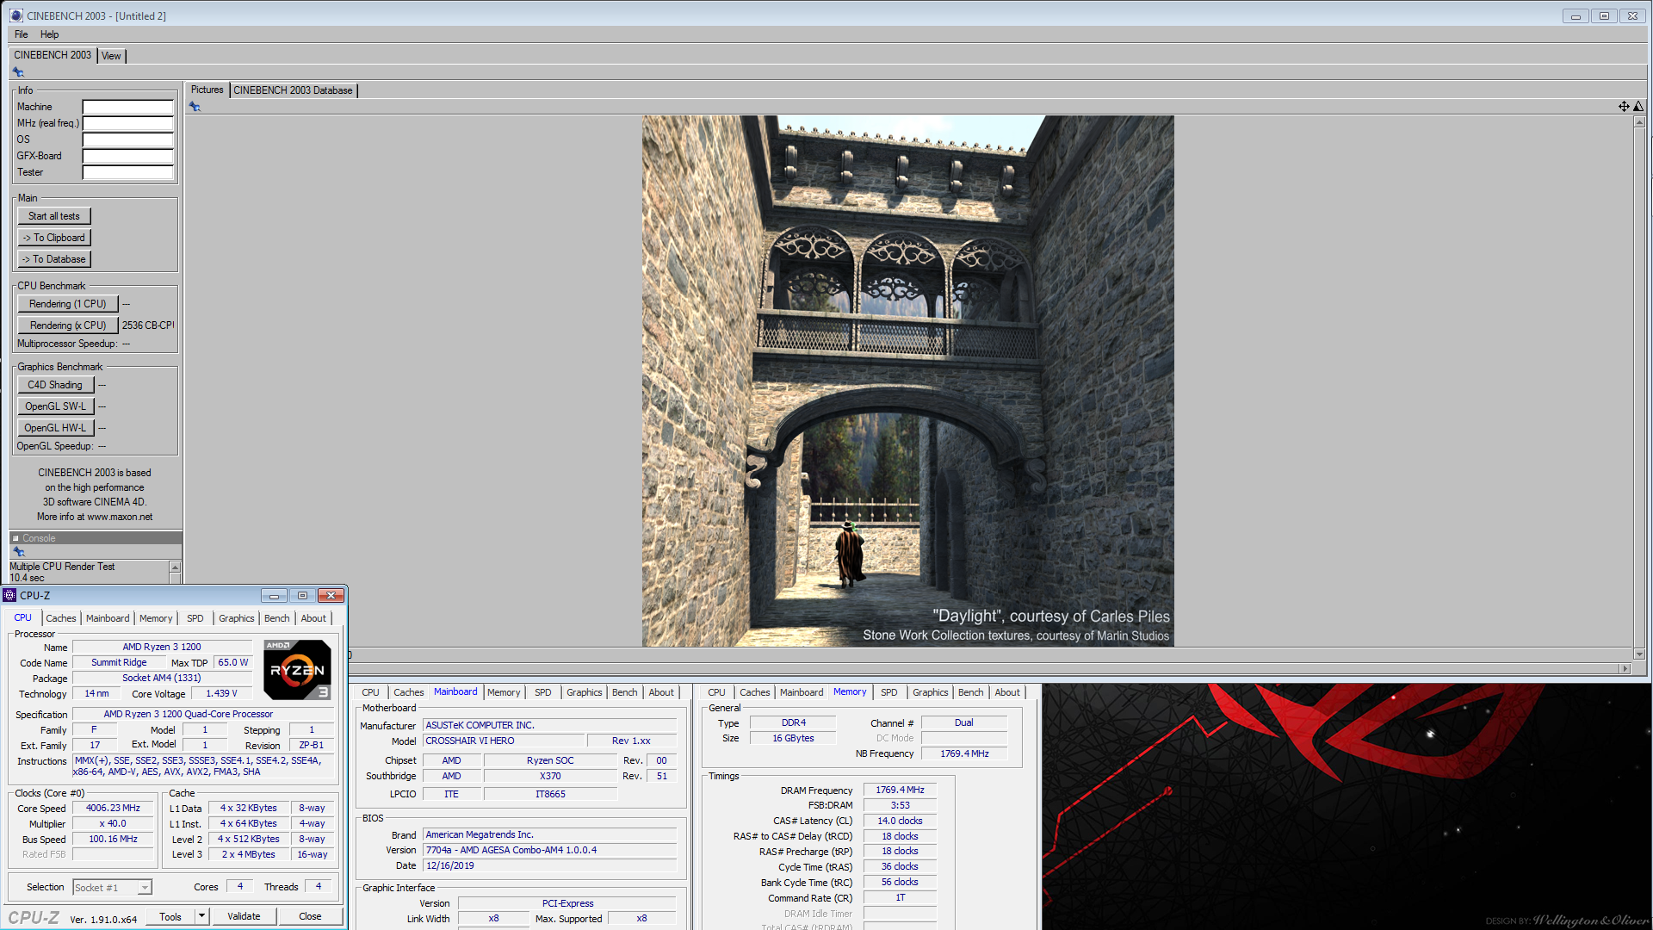Click the MHz (real freq.) input field
This screenshot has height=930, width=1653.
click(128, 123)
